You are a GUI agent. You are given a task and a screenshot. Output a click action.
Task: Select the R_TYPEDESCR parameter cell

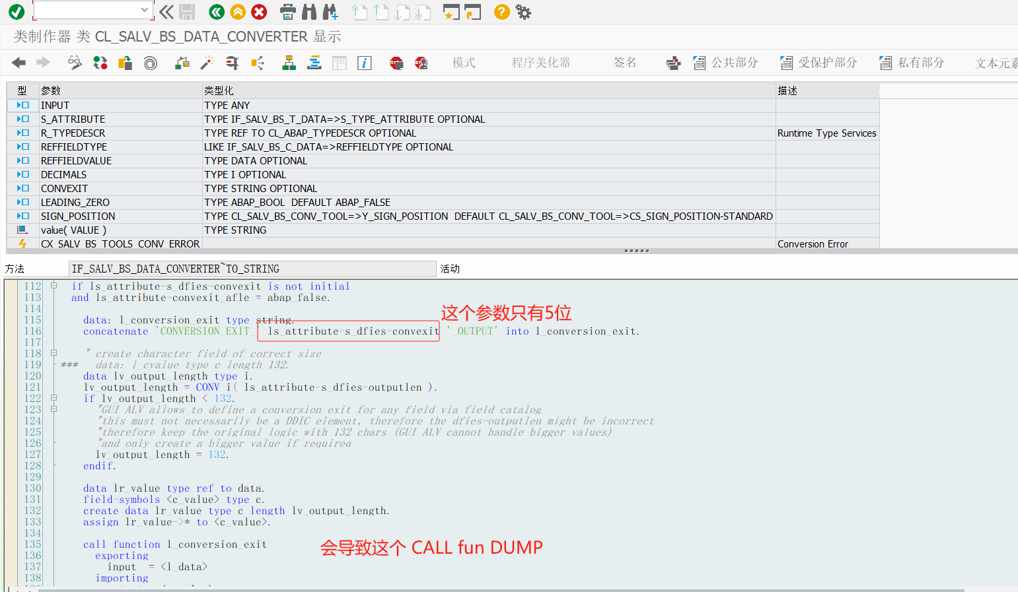(x=120, y=133)
